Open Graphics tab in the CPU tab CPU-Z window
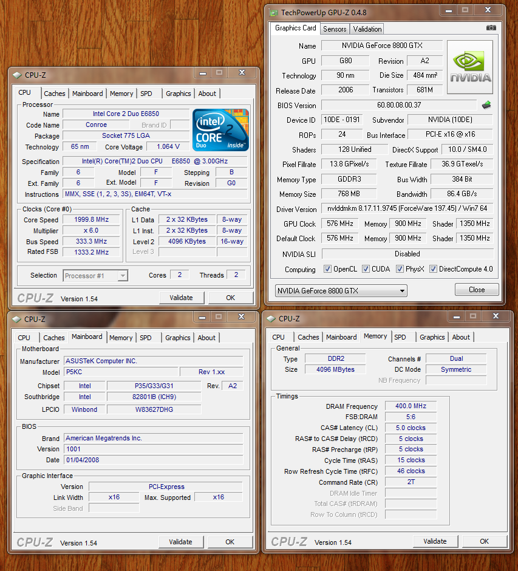 (x=179, y=94)
